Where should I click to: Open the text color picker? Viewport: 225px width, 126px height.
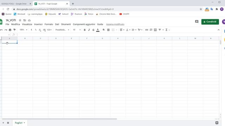[98, 30]
